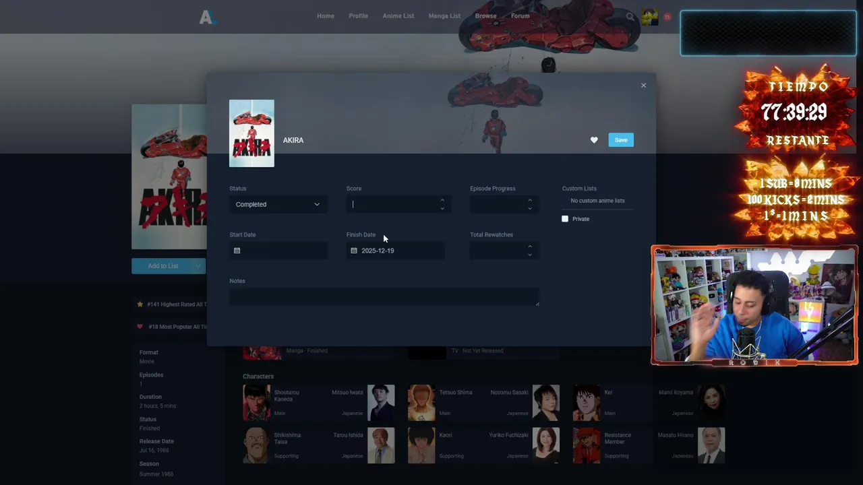Increase Total Rewatches count
Viewport: 863px width, 485px height.
(530, 247)
